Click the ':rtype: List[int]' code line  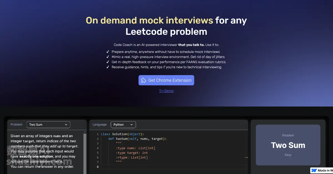click(x=132, y=157)
